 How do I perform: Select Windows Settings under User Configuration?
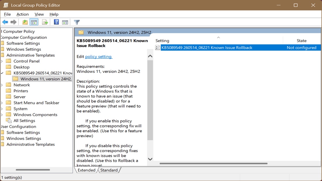(x=24, y=138)
